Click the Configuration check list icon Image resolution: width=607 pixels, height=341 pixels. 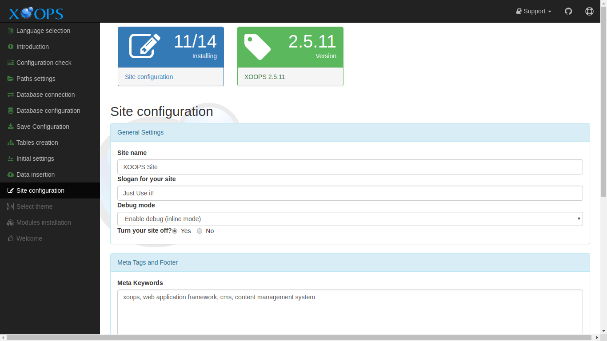(10, 63)
